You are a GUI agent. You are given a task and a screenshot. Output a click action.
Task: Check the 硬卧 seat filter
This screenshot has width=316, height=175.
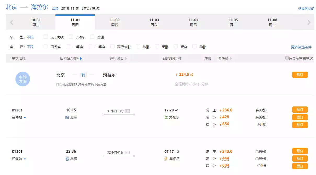point(157,47)
